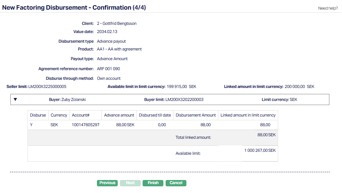342x193 pixels.
Task: Click Linked amount in limit currency header
Action: pos(248,115)
